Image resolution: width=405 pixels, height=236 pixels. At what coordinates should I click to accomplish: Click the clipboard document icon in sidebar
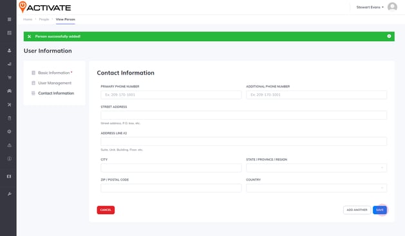click(x=9, y=118)
